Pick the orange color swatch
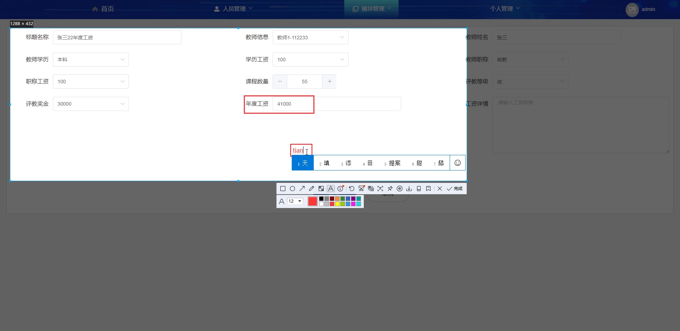The height and width of the screenshot is (331, 680). click(337, 199)
